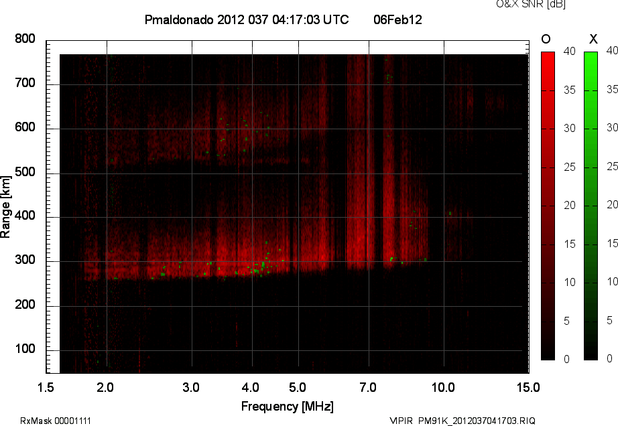This screenshot has width=618, height=426.
Task: Click the red O-mode SNR color bar
Action: 548,206
